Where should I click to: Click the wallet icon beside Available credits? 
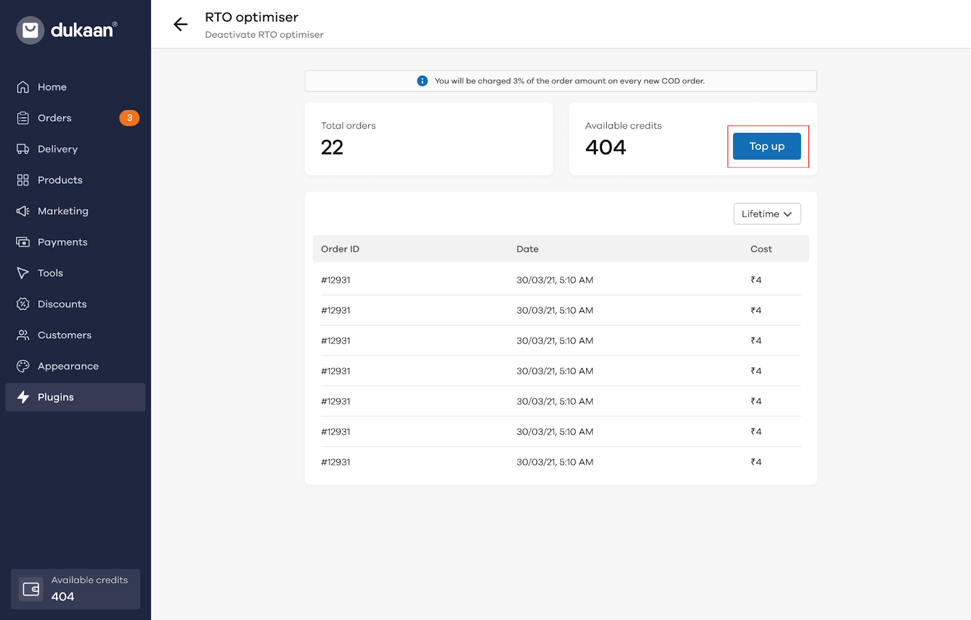click(31, 589)
